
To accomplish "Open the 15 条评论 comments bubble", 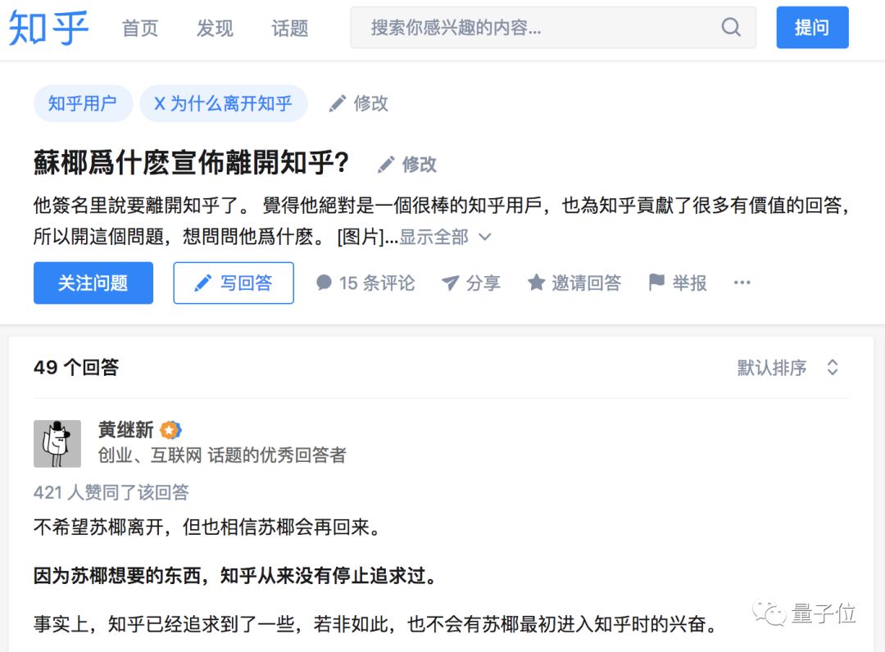I will (324, 283).
